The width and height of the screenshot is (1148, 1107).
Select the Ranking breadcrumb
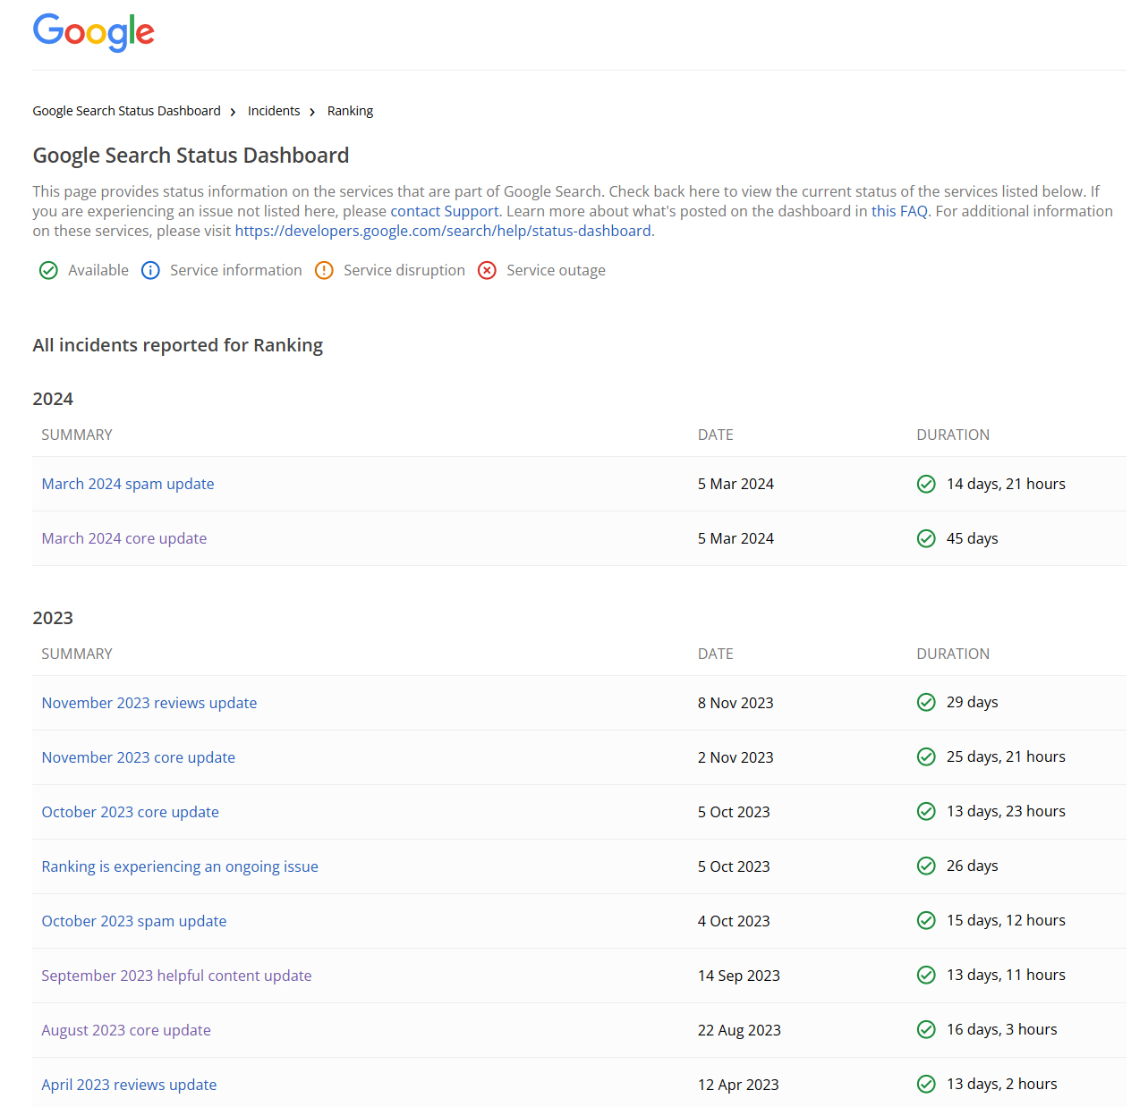pyautogui.click(x=350, y=111)
